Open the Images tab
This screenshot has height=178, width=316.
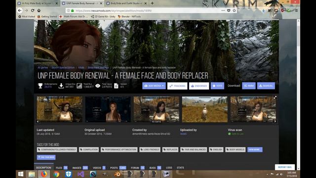point(80,168)
